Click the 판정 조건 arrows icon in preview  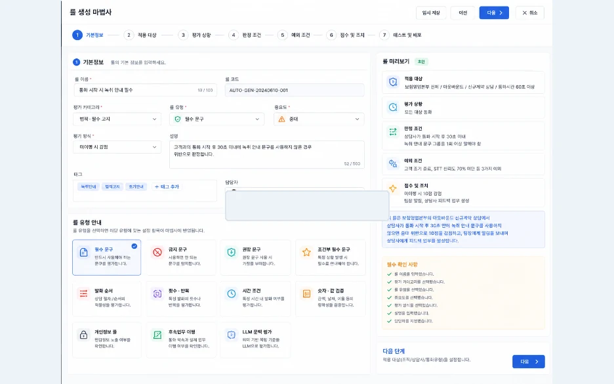click(393, 132)
